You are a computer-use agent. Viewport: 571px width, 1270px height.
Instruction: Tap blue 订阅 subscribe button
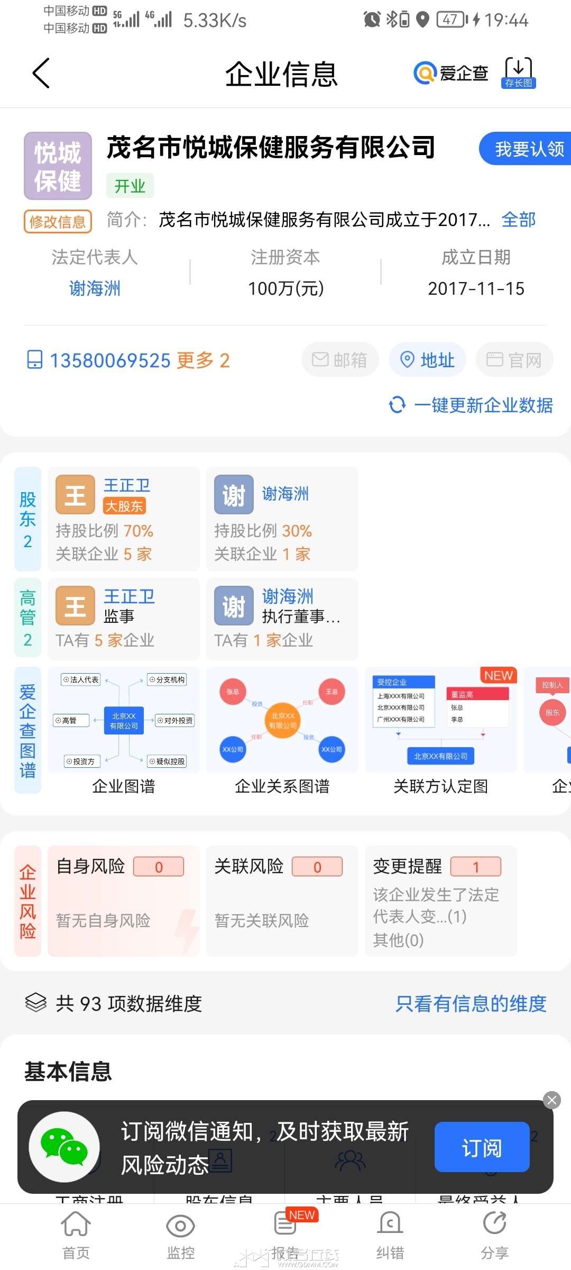[x=482, y=1147]
